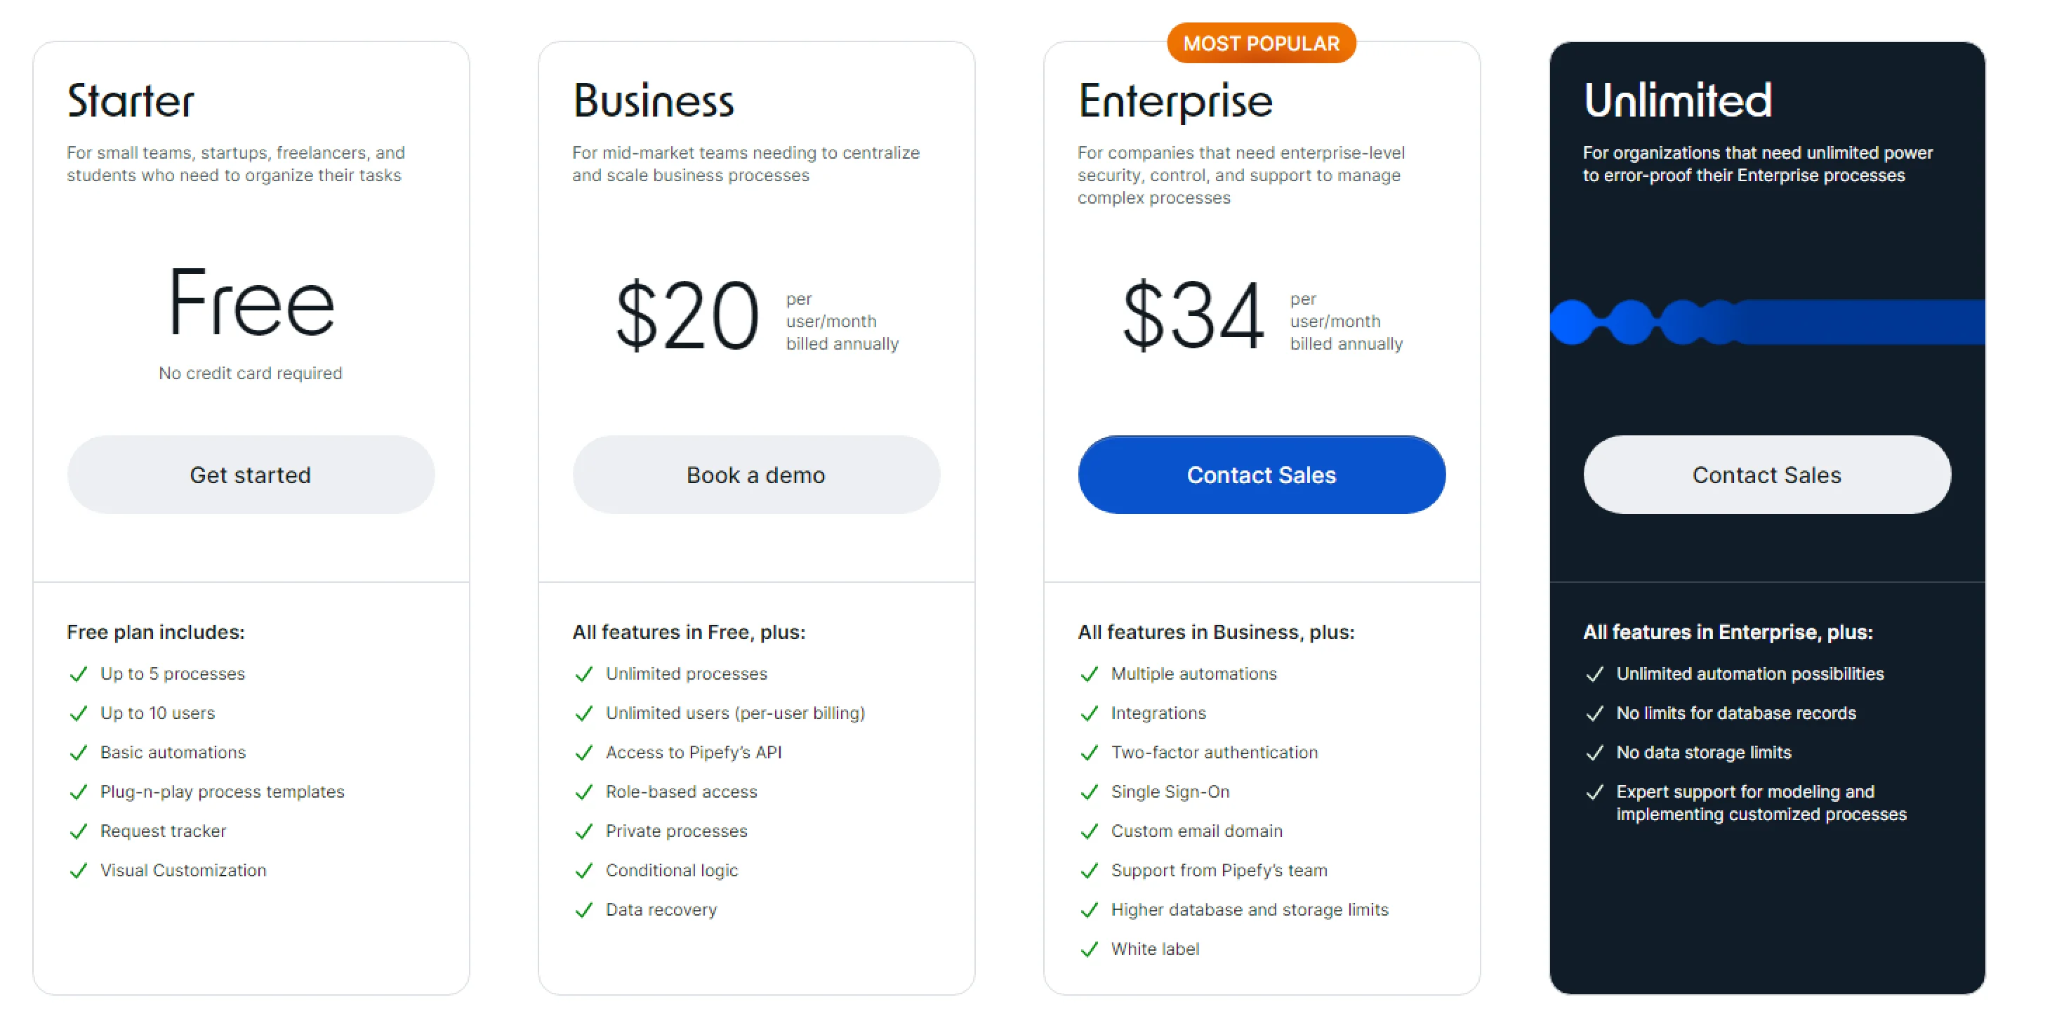Select Contact Sales on the Enterprise plan
2071x1035 pixels.
pyautogui.click(x=1261, y=475)
